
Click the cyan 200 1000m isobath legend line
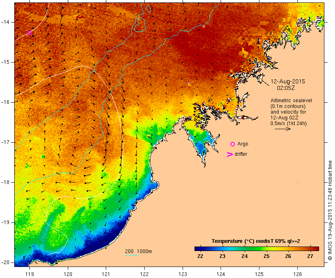point(132,255)
